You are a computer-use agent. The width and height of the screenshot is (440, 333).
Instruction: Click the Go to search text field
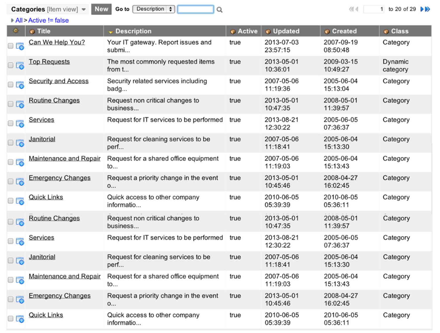195,9
